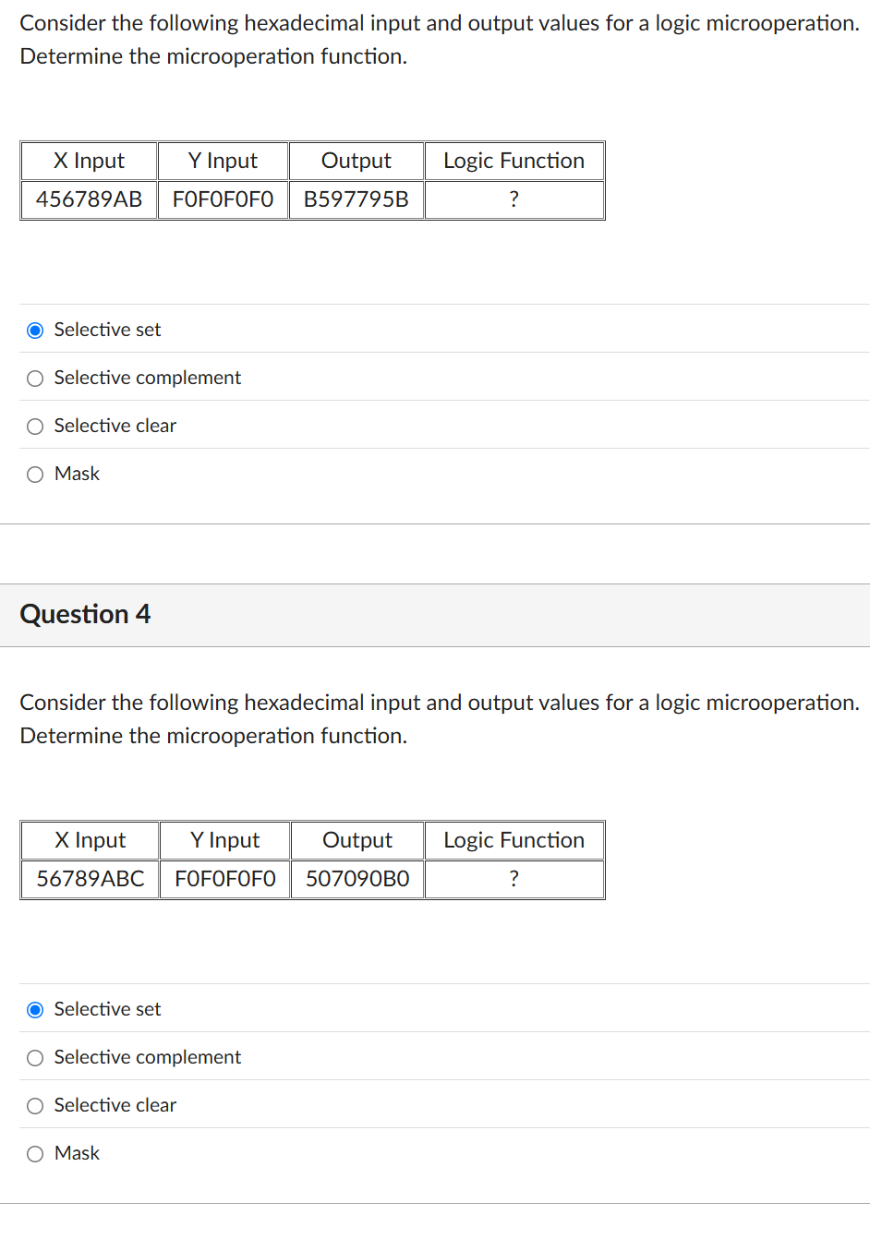The image size is (870, 1239).
Task: Select "Selective clear" under Question 4
Action: [34, 1105]
